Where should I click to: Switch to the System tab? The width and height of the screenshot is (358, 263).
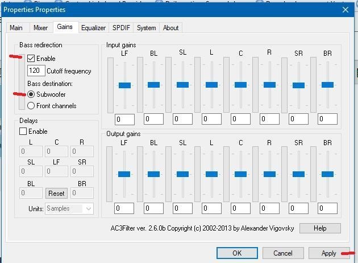tap(147, 28)
